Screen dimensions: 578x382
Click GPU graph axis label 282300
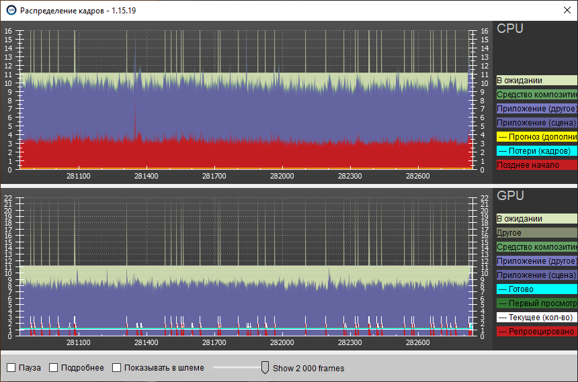coord(349,342)
